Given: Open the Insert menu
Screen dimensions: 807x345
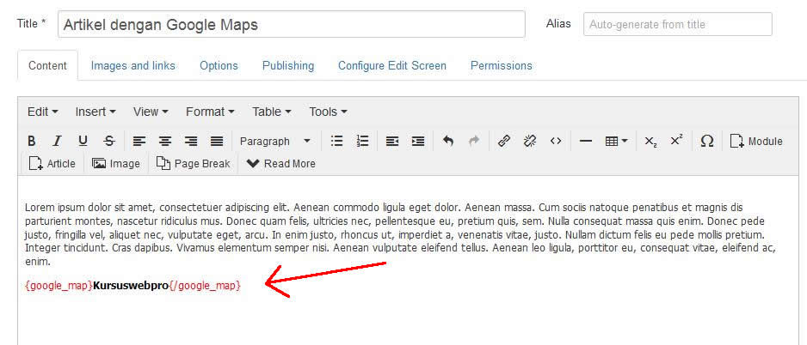Looking at the screenshot, I should coord(95,112).
